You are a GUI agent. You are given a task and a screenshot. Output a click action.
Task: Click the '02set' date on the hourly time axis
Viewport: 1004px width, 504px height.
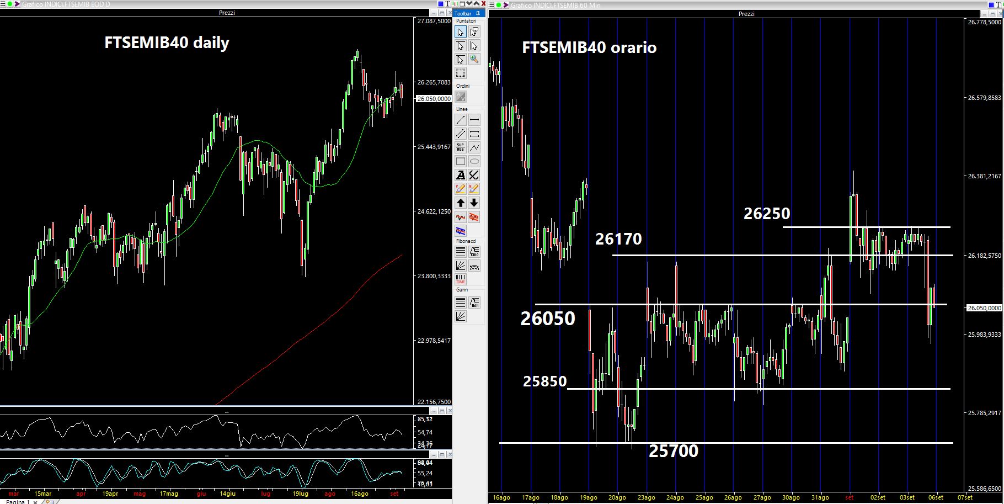coord(878,497)
